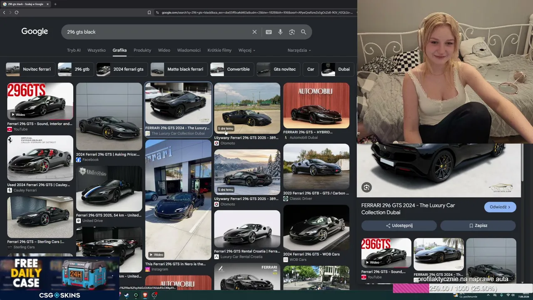Click the Free Daily Case CSGOSkins banner
The width and height of the screenshot is (533, 300).
click(59, 278)
